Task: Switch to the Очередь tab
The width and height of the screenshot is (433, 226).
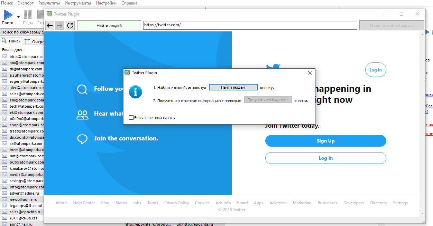Action: coord(34,42)
